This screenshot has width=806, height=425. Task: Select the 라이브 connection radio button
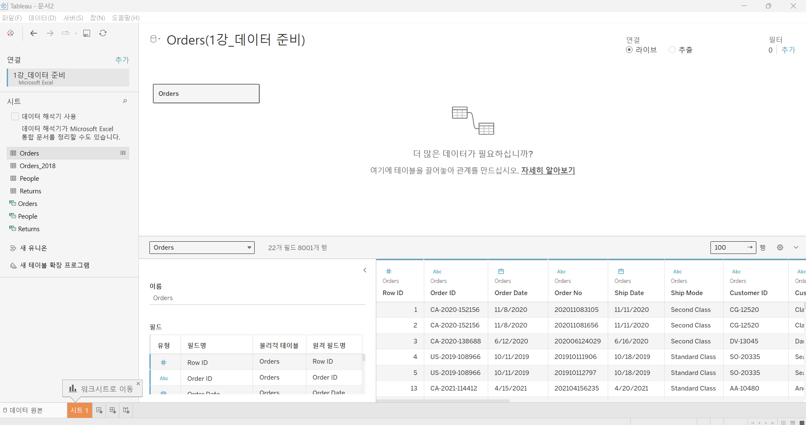coord(629,50)
